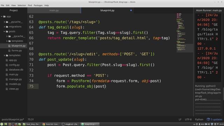The image size is (224, 126).
Task: Open terminal launcher icon in taskbar
Action: (13, 124)
